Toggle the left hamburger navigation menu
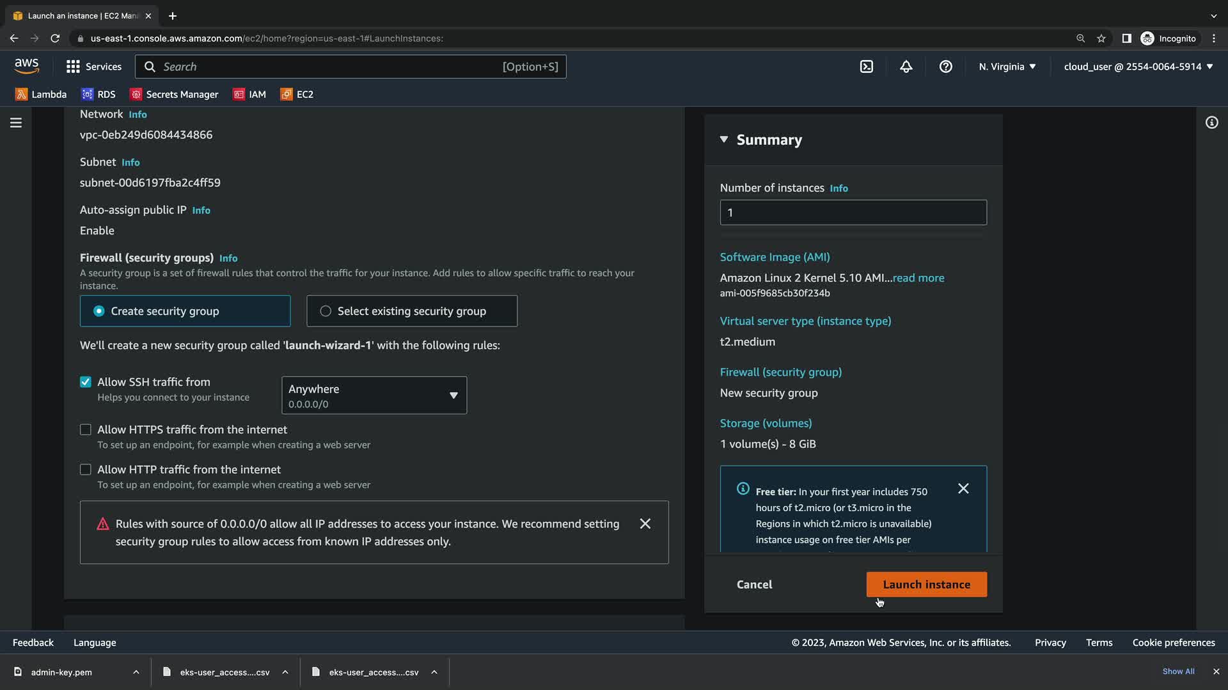 16,123
